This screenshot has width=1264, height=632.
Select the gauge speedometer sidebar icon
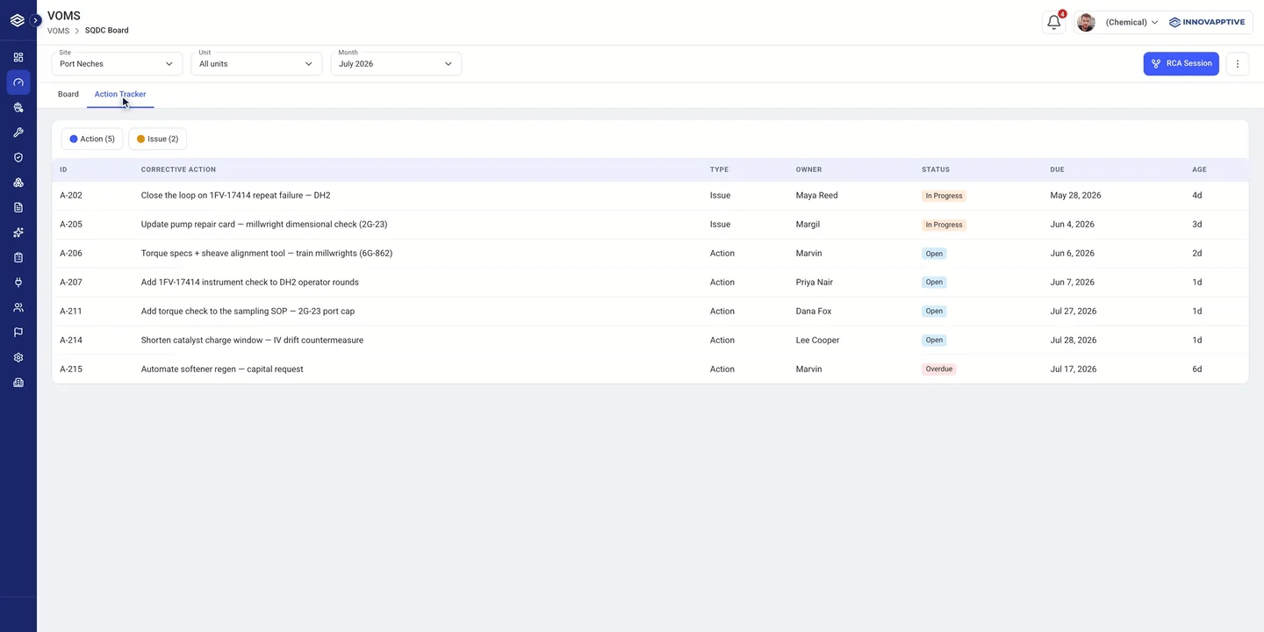18,83
